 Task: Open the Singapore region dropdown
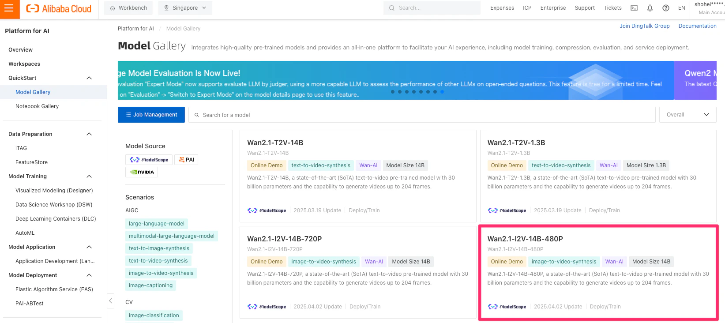[x=185, y=8]
